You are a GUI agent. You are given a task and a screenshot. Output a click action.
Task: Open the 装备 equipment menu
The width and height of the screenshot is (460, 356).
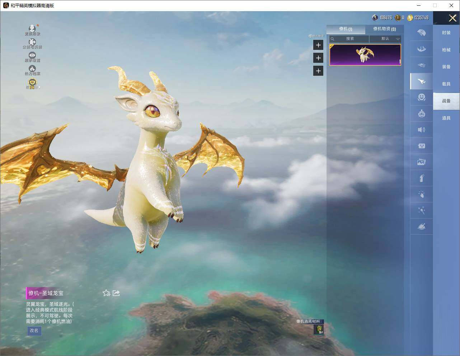pyautogui.click(x=446, y=67)
